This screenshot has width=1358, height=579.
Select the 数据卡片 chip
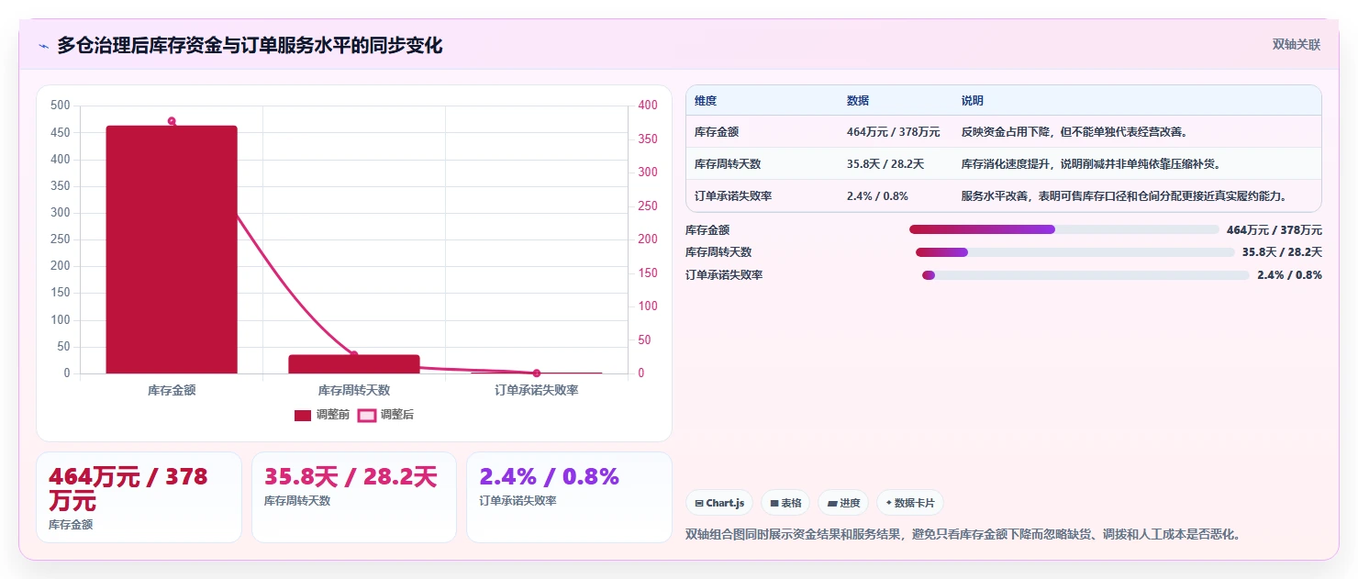[x=910, y=503]
